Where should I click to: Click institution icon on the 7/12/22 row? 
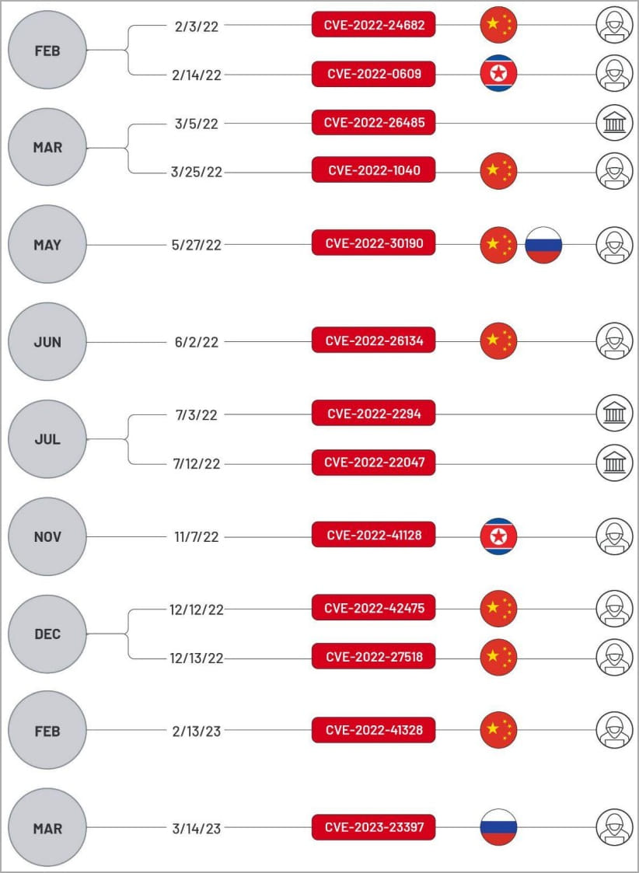(x=614, y=463)
